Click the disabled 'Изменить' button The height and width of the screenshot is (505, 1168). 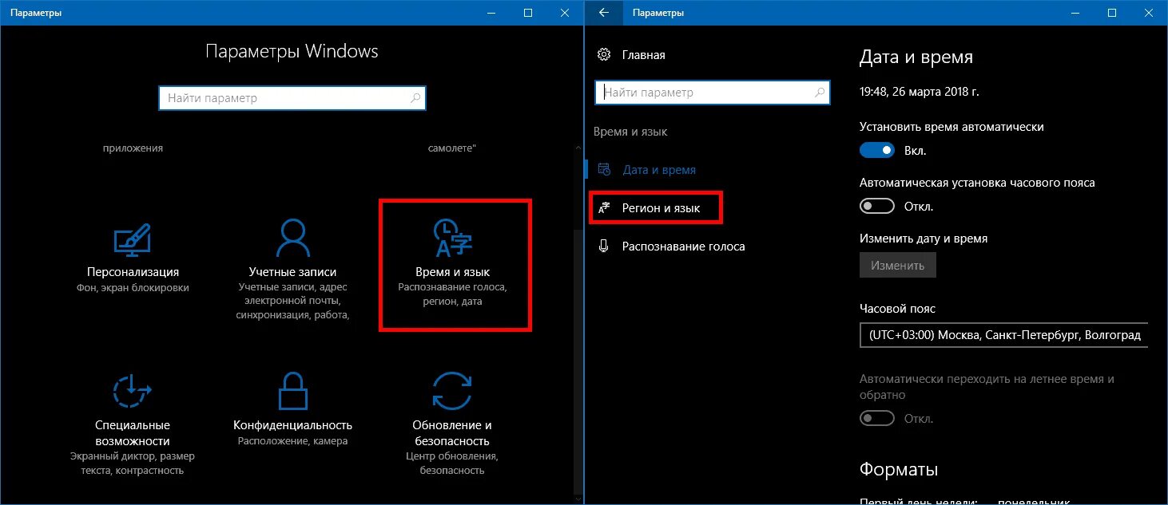(898, 266)
